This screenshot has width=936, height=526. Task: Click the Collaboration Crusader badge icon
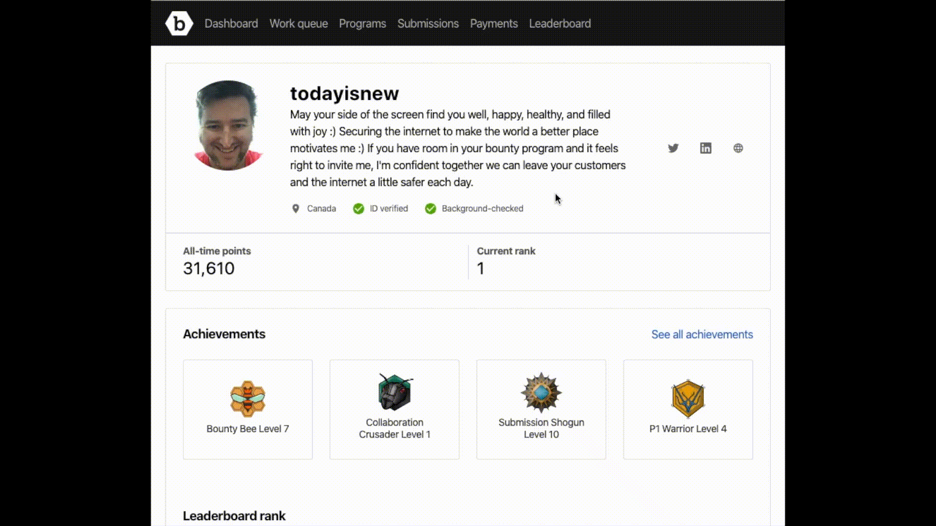[394, 392]
